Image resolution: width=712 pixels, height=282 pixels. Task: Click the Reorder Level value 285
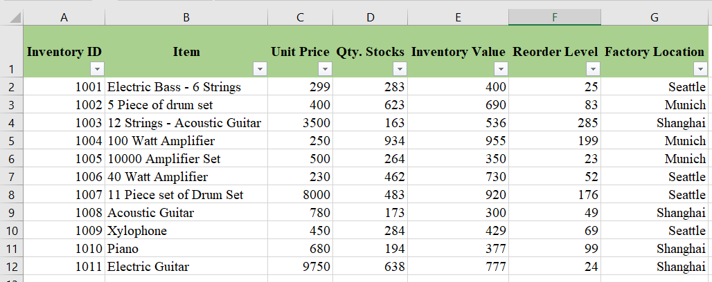pyautogui.click(x=554, y=123)
